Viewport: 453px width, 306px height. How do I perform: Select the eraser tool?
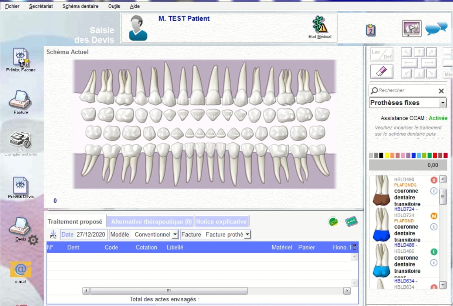[x=382, y=71]
